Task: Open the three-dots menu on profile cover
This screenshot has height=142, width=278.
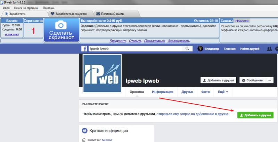Action: pyautogui.click(x=269, y=80)
